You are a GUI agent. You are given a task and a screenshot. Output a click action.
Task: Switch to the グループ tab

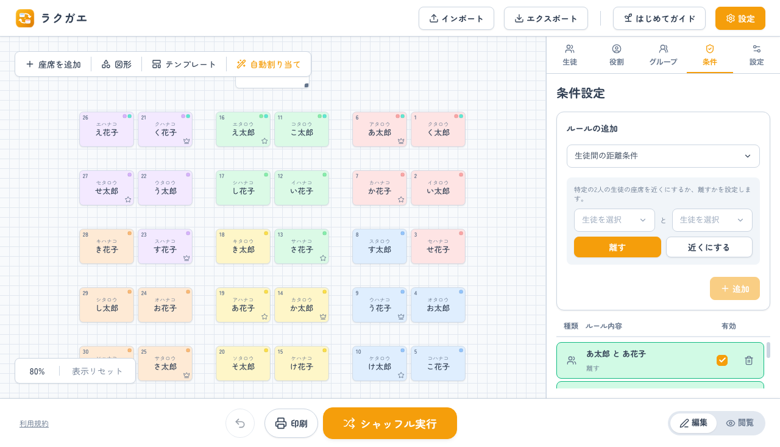click(x=663, y=55)
